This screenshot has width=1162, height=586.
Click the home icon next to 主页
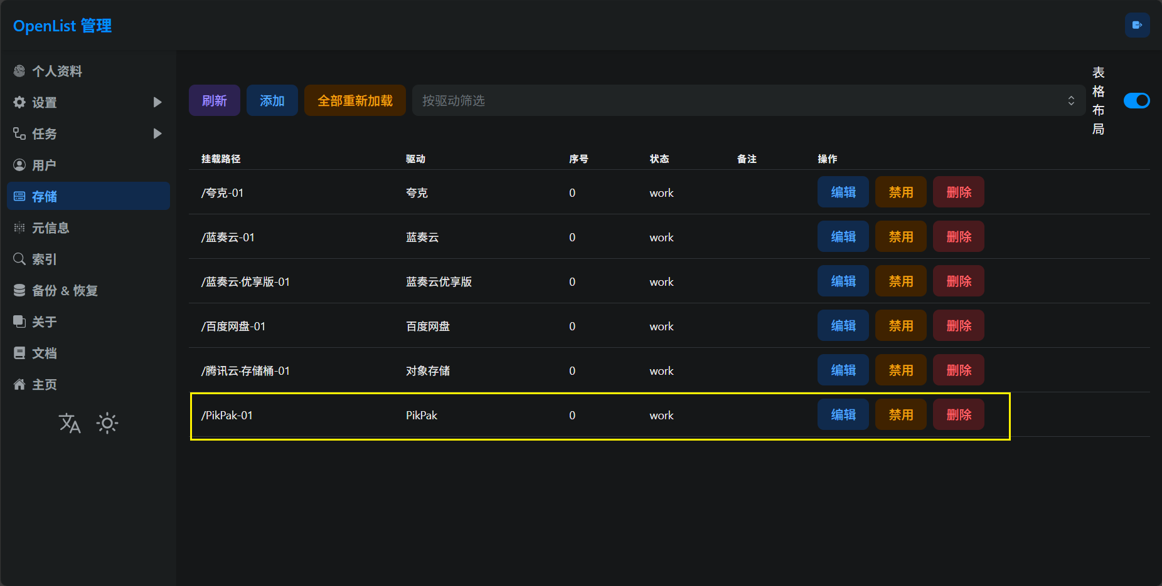pos(19,385)
